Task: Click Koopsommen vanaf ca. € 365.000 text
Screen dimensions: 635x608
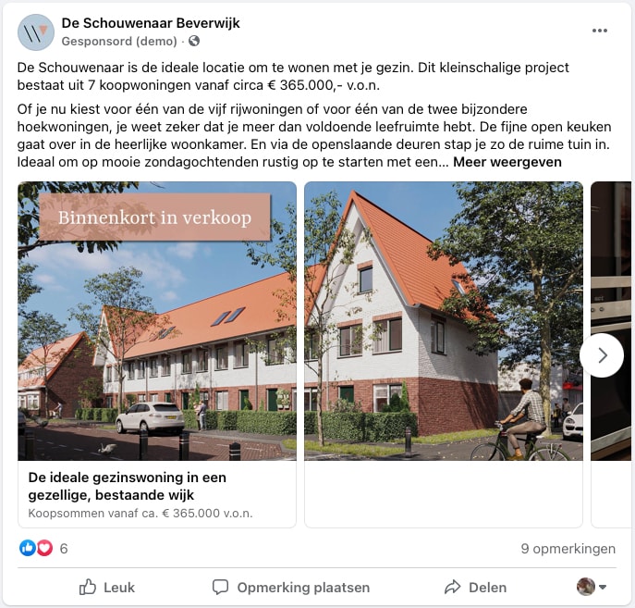Action: [140, 514]
